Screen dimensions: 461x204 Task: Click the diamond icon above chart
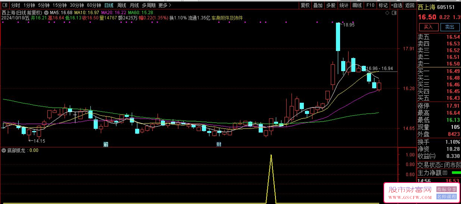386,13
